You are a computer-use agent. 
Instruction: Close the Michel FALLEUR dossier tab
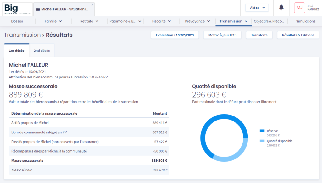tap(92, 5)
